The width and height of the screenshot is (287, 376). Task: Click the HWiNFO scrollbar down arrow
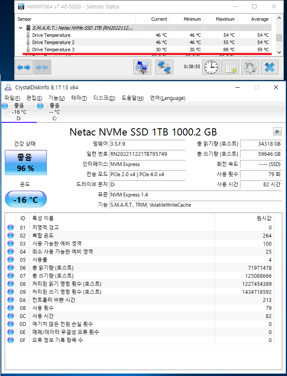pos(279,52)
